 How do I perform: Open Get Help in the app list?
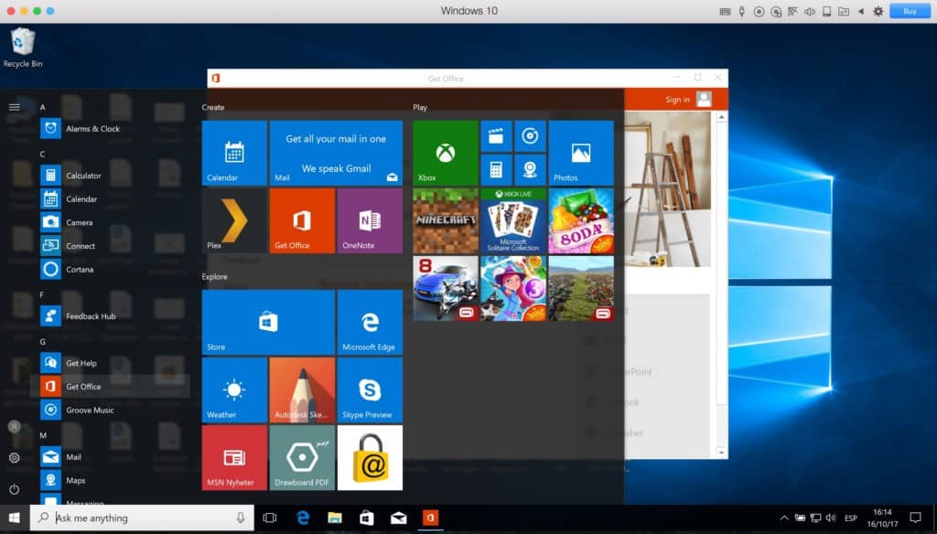(110, 363)
